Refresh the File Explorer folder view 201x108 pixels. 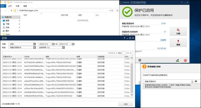(112, 11)
